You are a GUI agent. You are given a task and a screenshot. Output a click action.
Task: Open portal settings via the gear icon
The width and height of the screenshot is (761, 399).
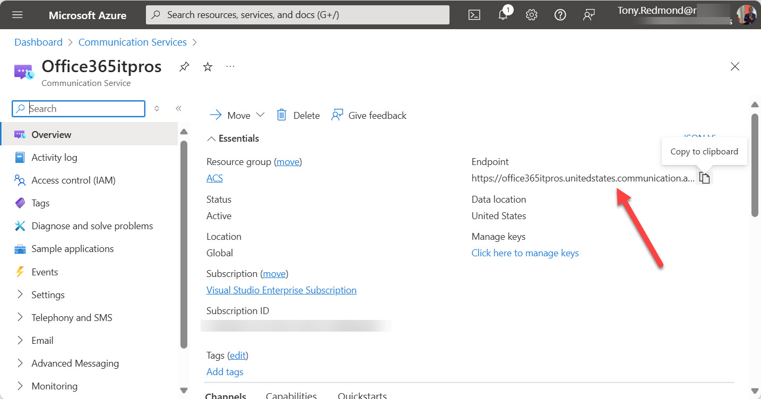click(x=531, y=14)
